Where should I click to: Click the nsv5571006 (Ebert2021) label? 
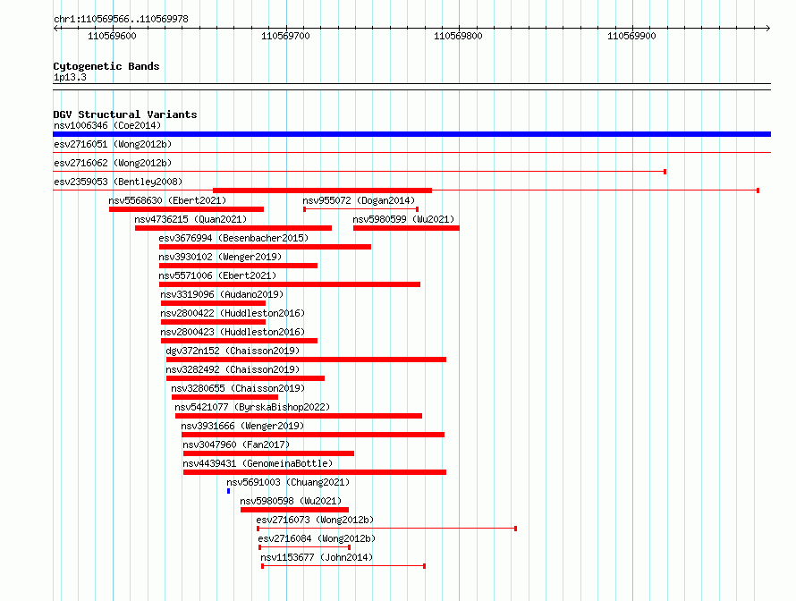coord(217,275)
